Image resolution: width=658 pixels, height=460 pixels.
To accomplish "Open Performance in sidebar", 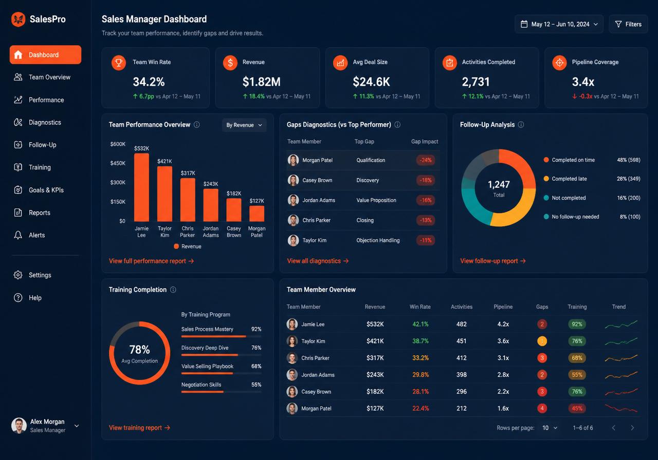I will point(45,100).
